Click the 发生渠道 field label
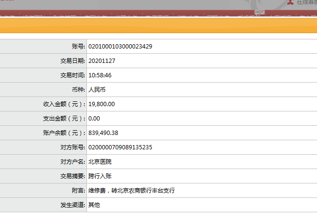 pos(73,205)
